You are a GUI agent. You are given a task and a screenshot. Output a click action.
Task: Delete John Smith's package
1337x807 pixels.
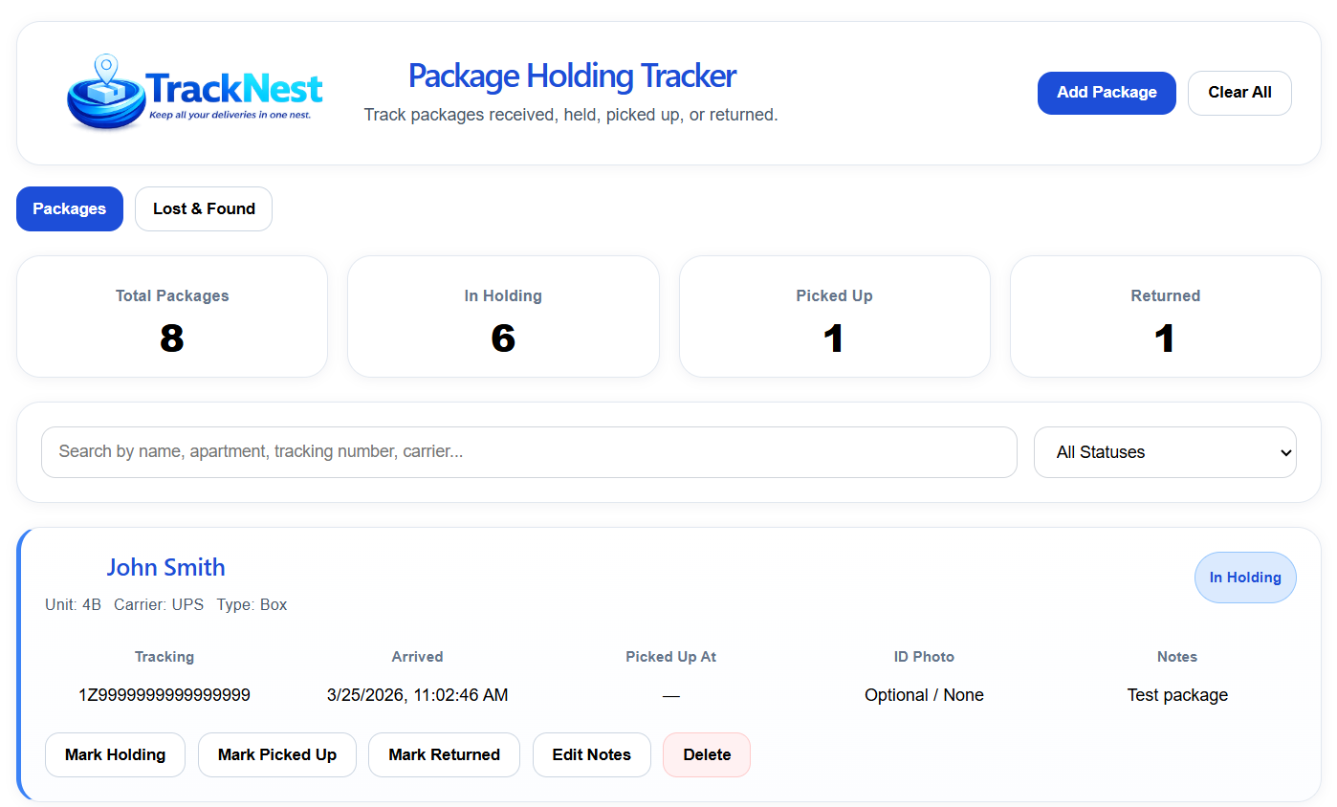tap(707, 755)
